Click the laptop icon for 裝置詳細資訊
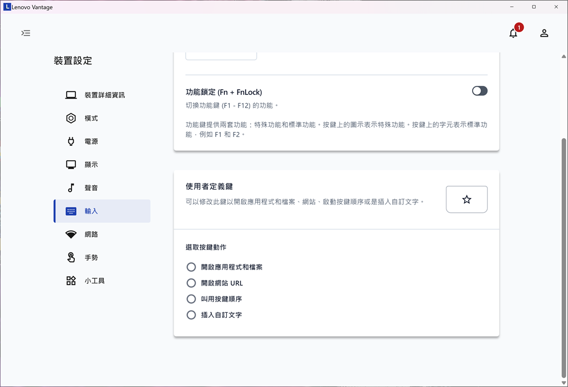This screenshot has width=568, height=387. click(71, 95)
